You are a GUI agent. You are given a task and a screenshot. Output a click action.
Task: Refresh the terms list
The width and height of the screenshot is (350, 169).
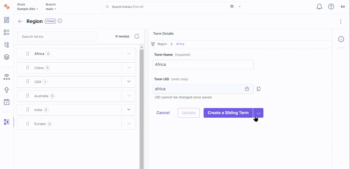(x=137, y=36)
